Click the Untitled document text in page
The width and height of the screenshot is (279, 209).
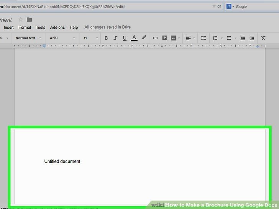(x=62, y=162)
